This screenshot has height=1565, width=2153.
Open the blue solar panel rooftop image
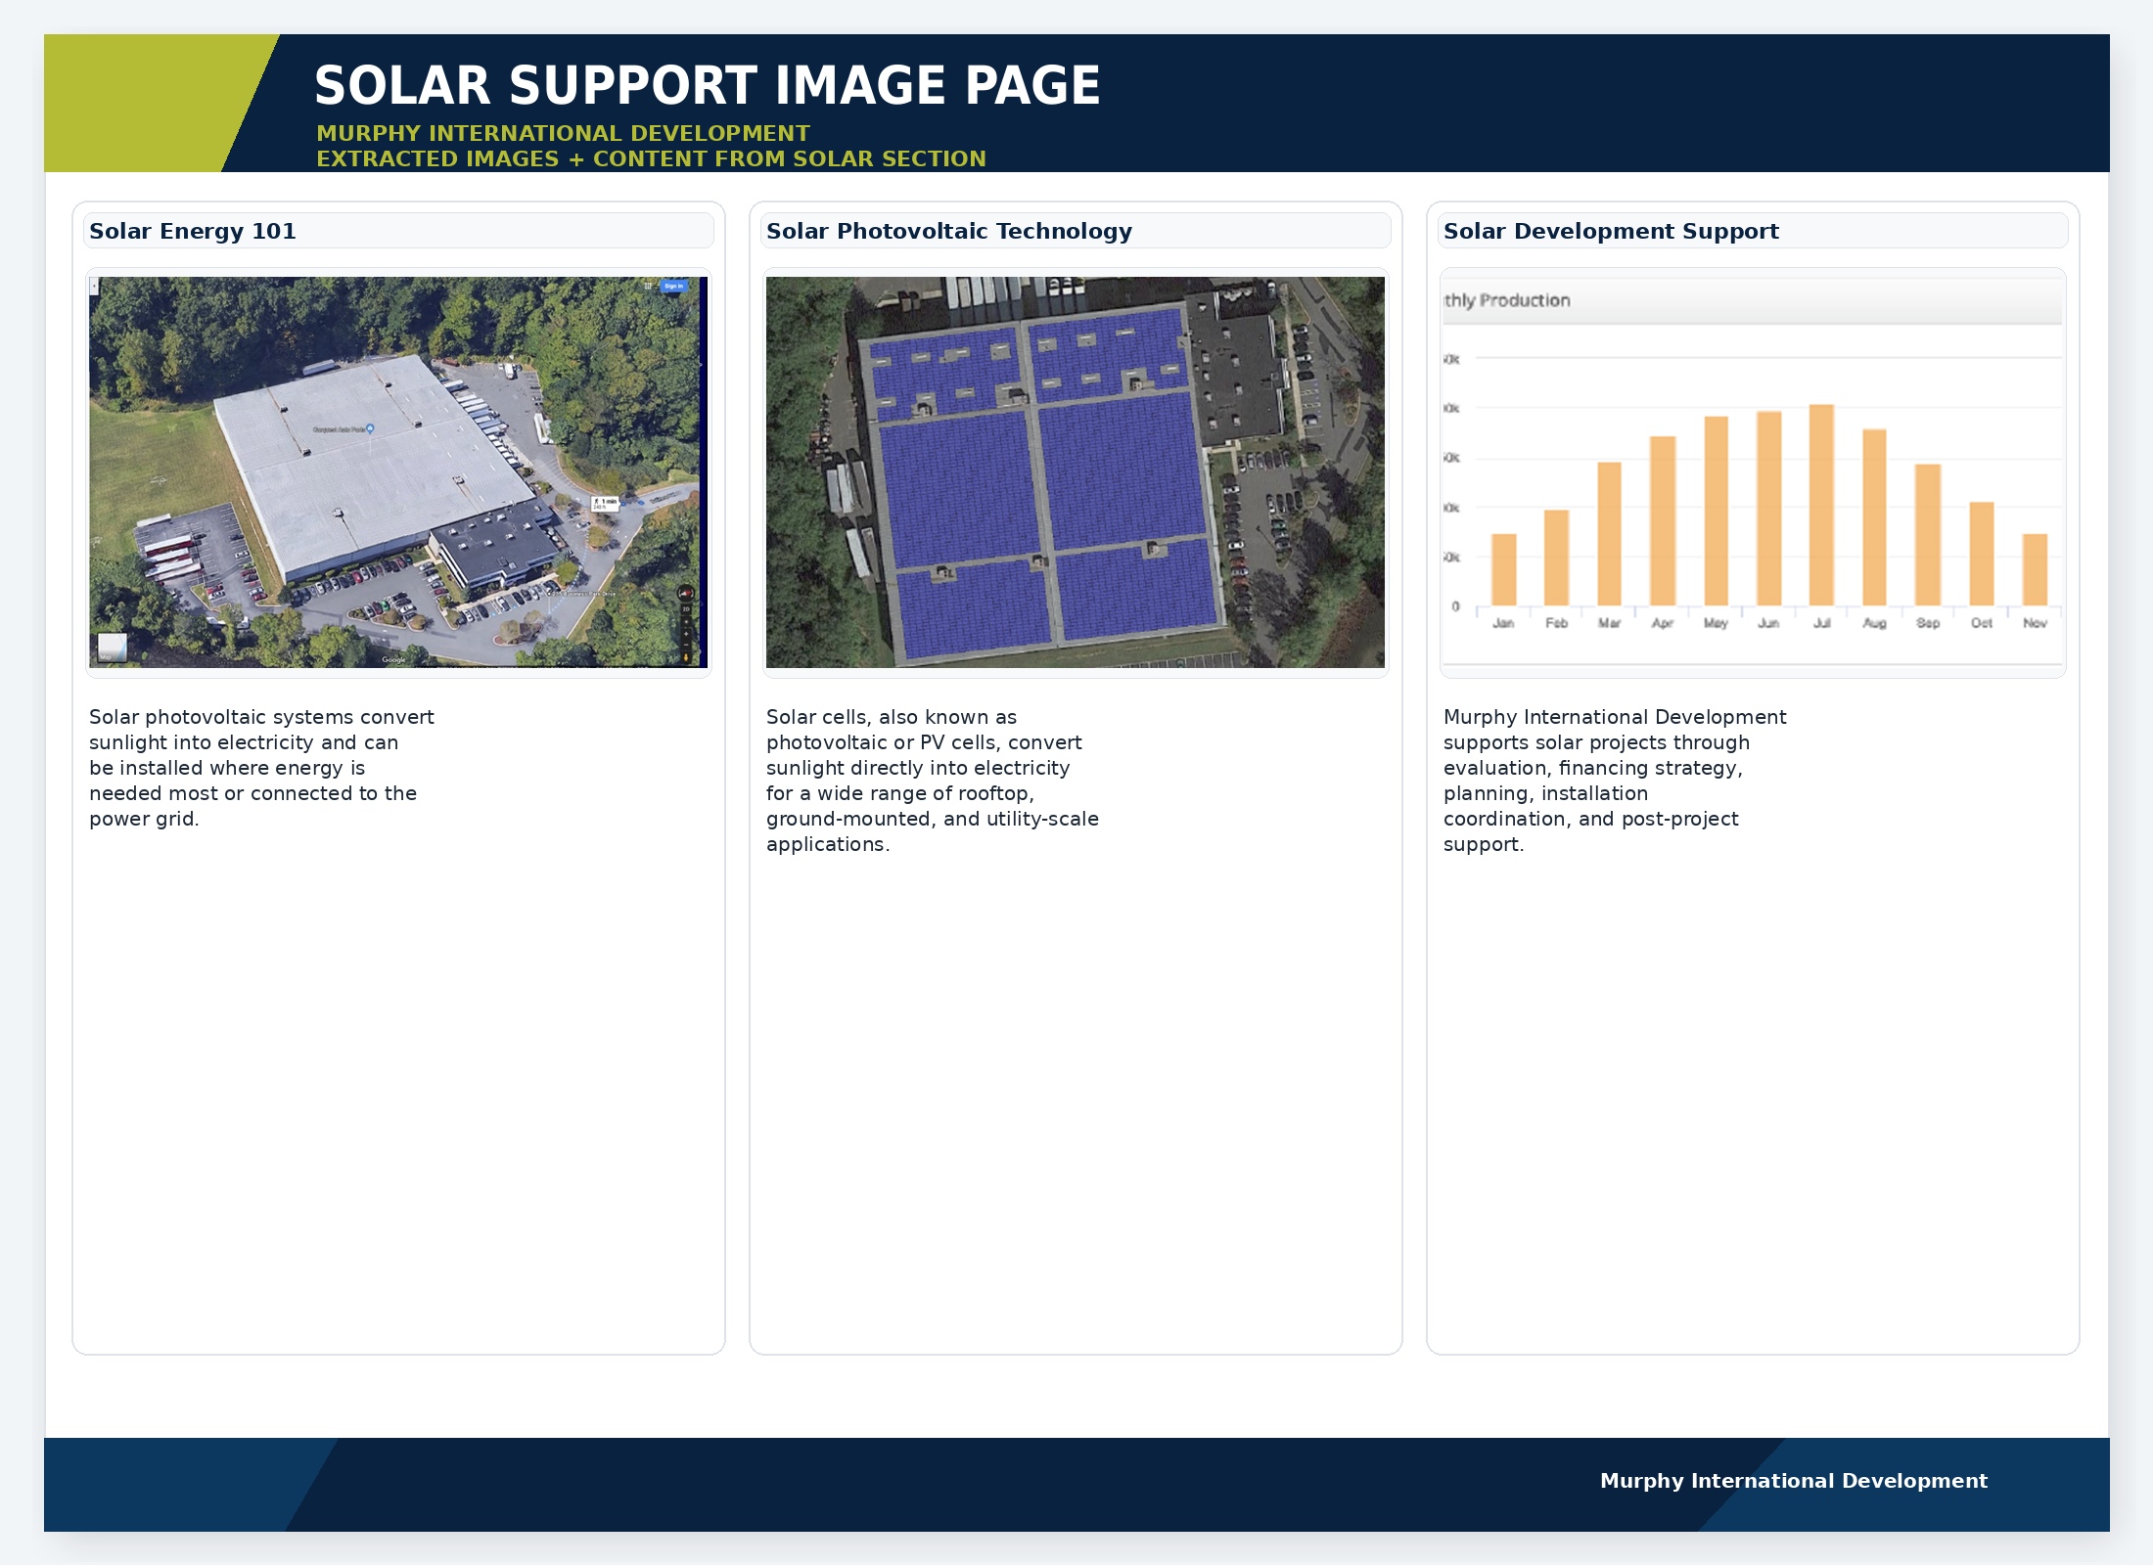click(1076, 472)
